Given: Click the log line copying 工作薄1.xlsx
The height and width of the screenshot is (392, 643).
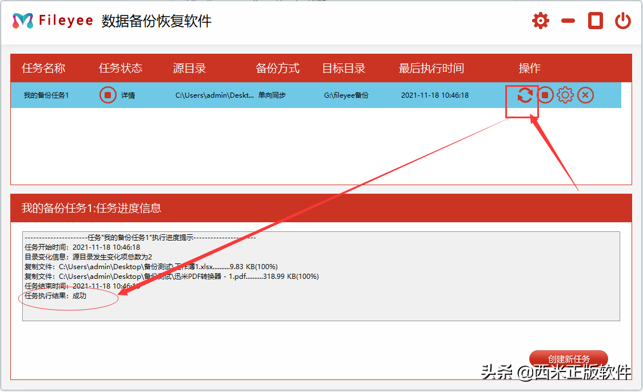Looking at the screenshot, I should [x=151, y=267].
